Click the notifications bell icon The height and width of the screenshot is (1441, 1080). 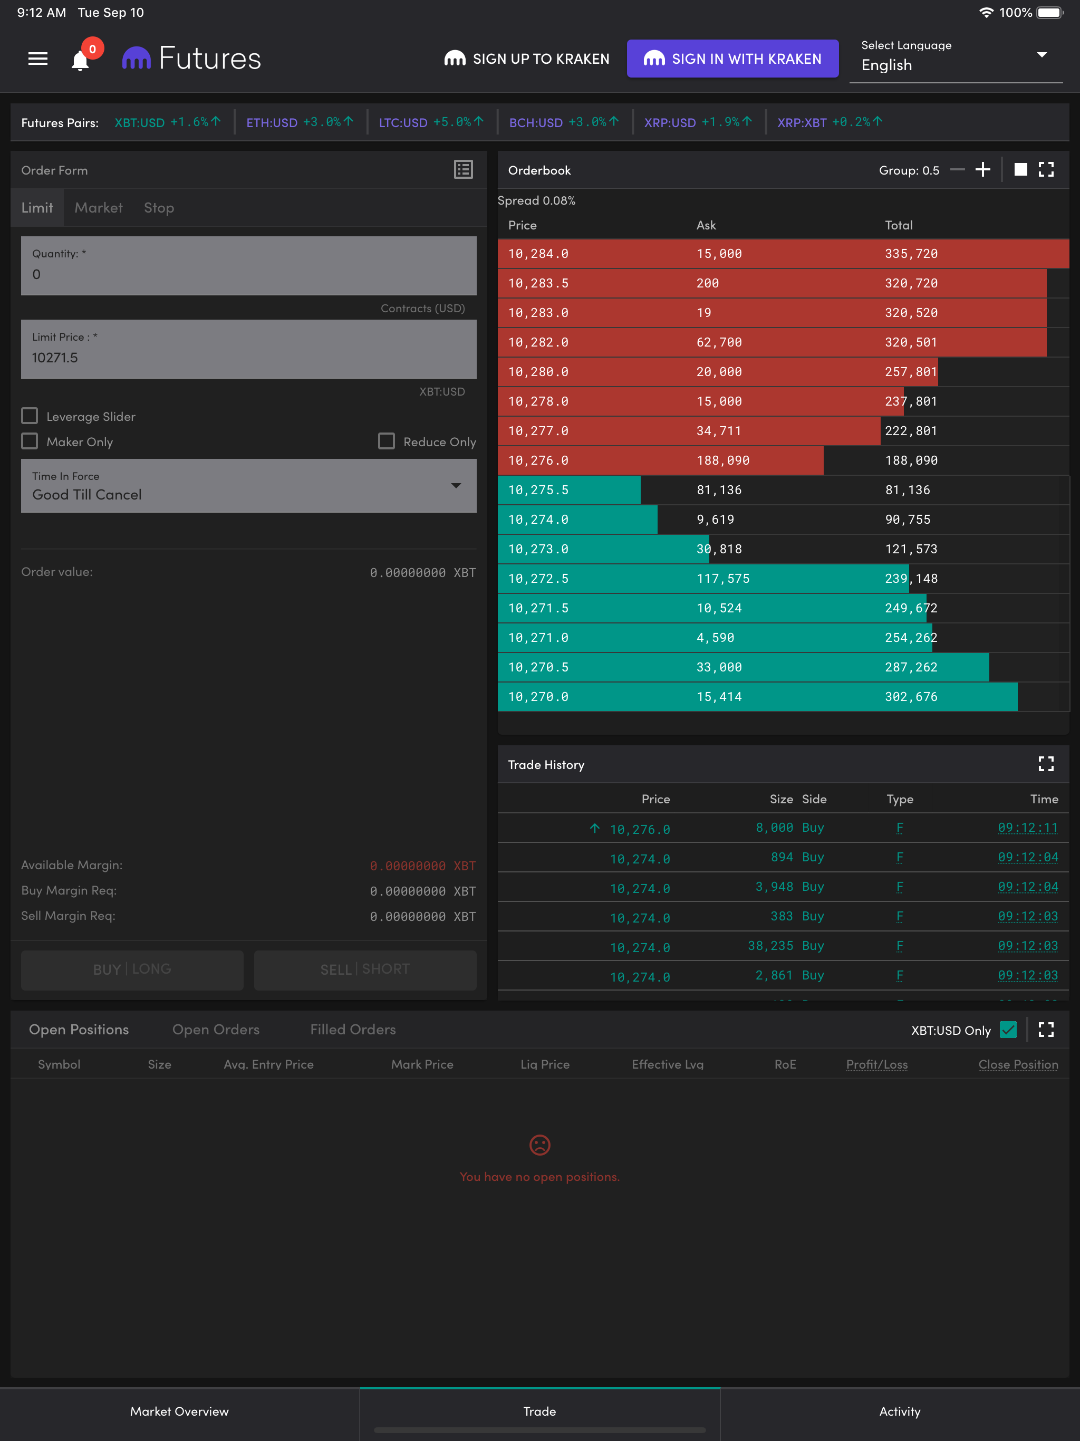tap(80, 61)
